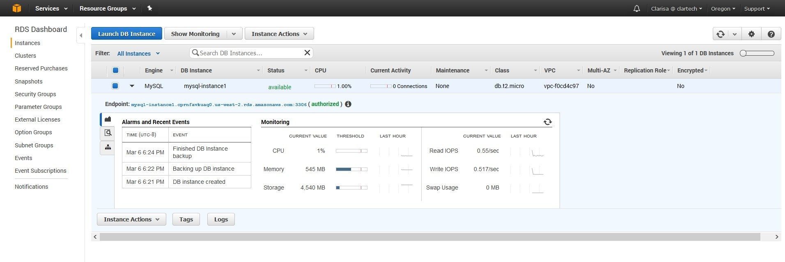Click the pin shortcut icon in top bar

(150, 8)
